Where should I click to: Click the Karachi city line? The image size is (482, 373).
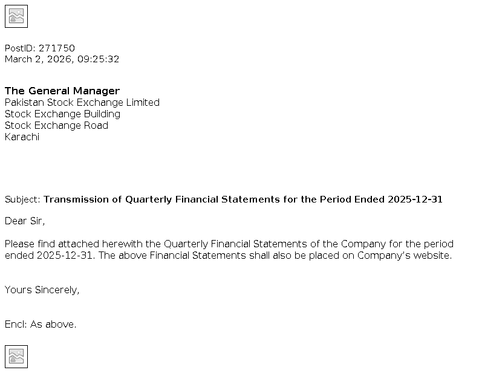click(x=22, y=137)
